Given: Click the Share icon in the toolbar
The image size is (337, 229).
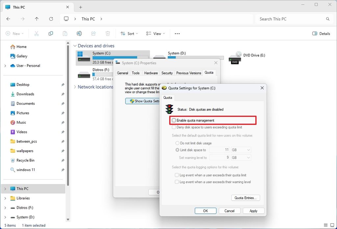Looking at the screenshot, I should click(93, 33).
